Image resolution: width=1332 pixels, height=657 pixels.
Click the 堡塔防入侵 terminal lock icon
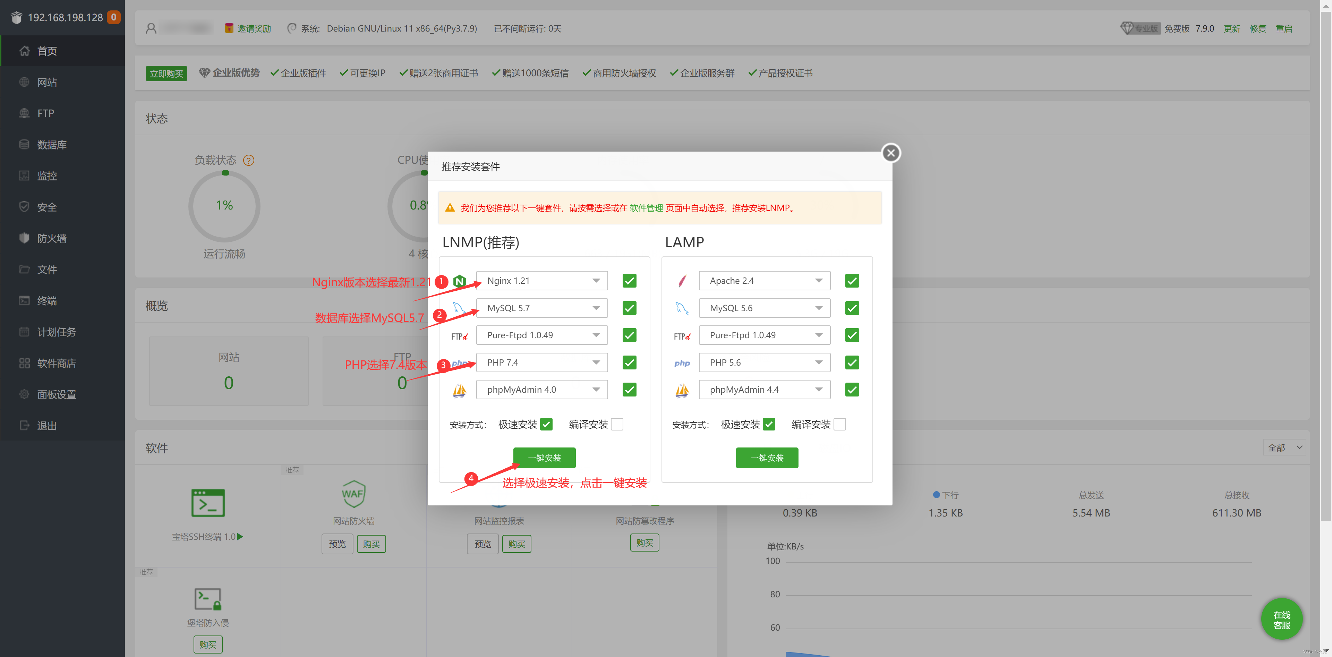pos(208,600)
